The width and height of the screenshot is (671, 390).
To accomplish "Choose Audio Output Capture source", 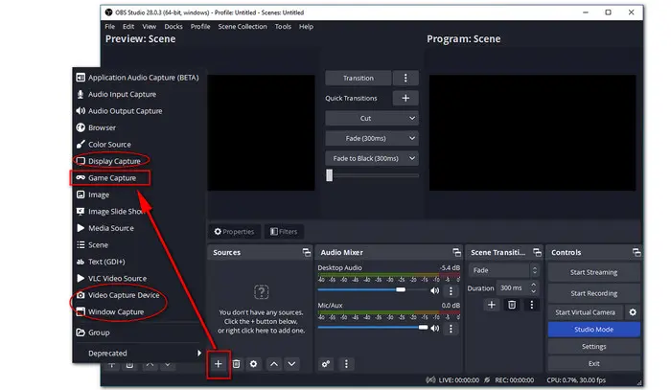I will point(138,111).
